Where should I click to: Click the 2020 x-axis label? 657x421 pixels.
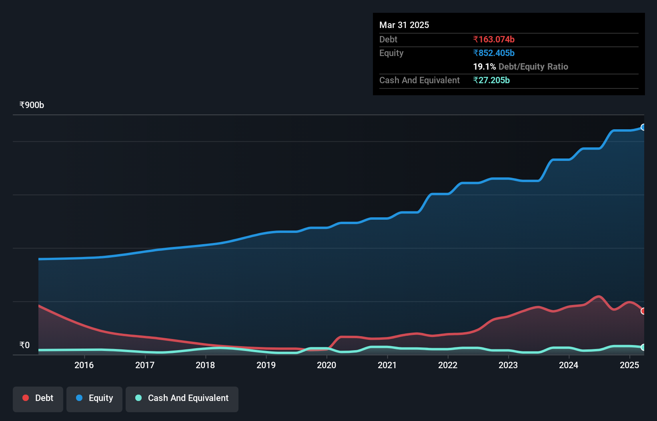coord(326,365)
